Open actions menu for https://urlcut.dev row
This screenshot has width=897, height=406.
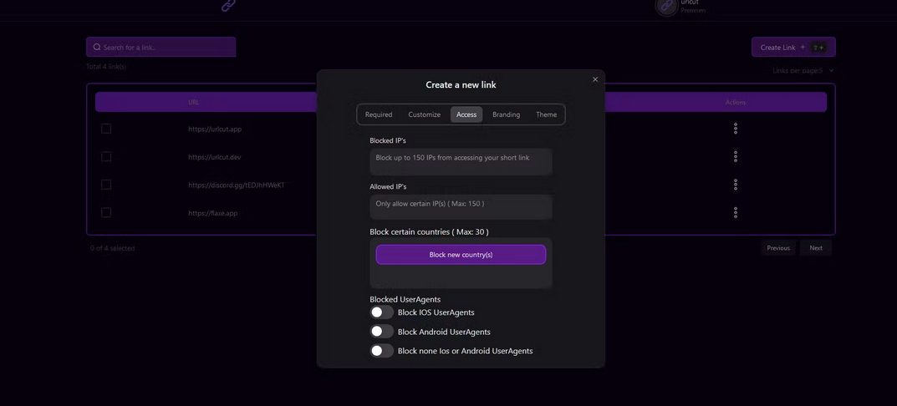tap(735, 157)
